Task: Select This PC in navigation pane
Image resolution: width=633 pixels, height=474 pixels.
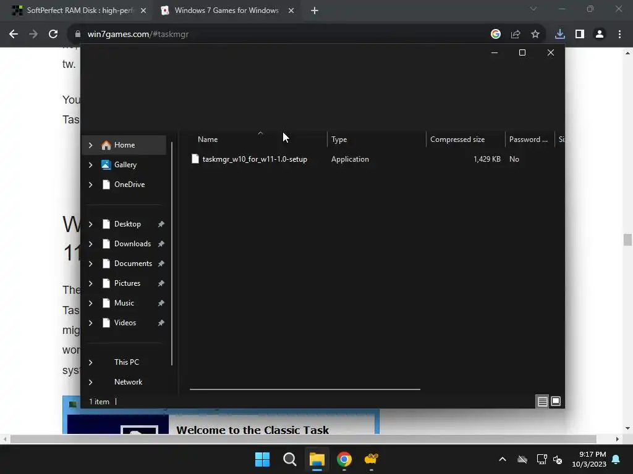Action: pyautogui.click(x=126, y=362)
